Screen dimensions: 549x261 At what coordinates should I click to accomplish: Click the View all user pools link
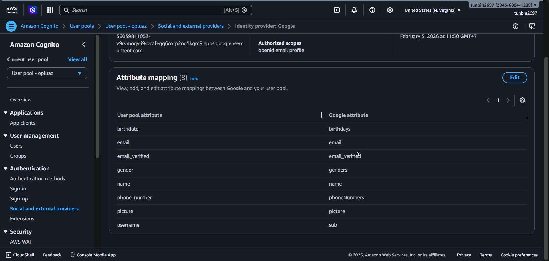77,59
